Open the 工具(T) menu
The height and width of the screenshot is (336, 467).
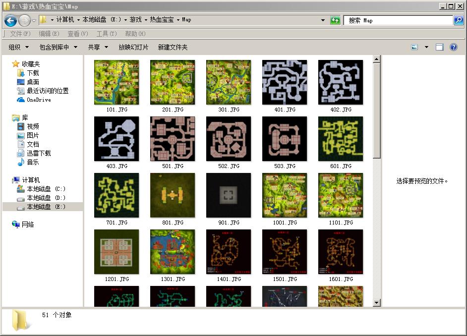pos(106,34)
